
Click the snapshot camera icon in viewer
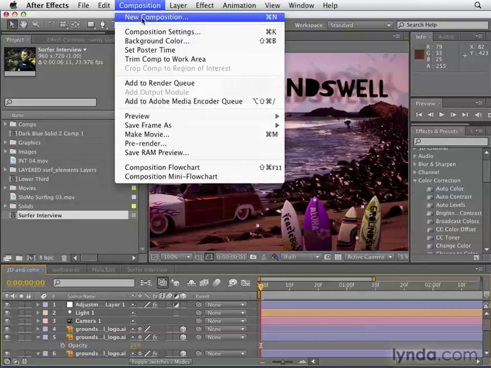tap(253, 257)
